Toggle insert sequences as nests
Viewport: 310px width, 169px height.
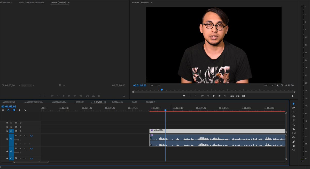pyautogui.click(x=3, y=110)
